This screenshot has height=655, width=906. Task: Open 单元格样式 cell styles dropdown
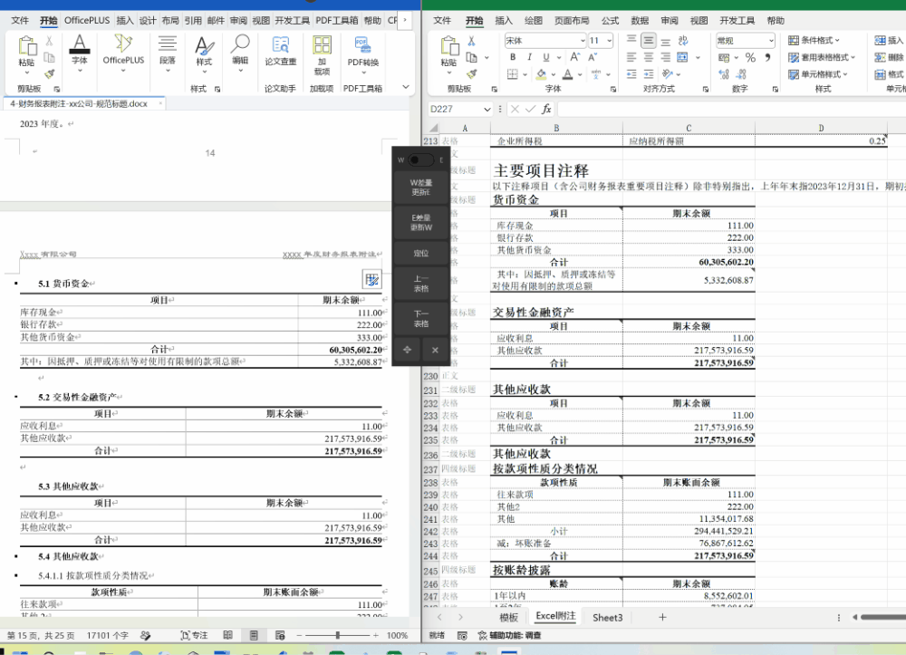click(x=818, y=74)
